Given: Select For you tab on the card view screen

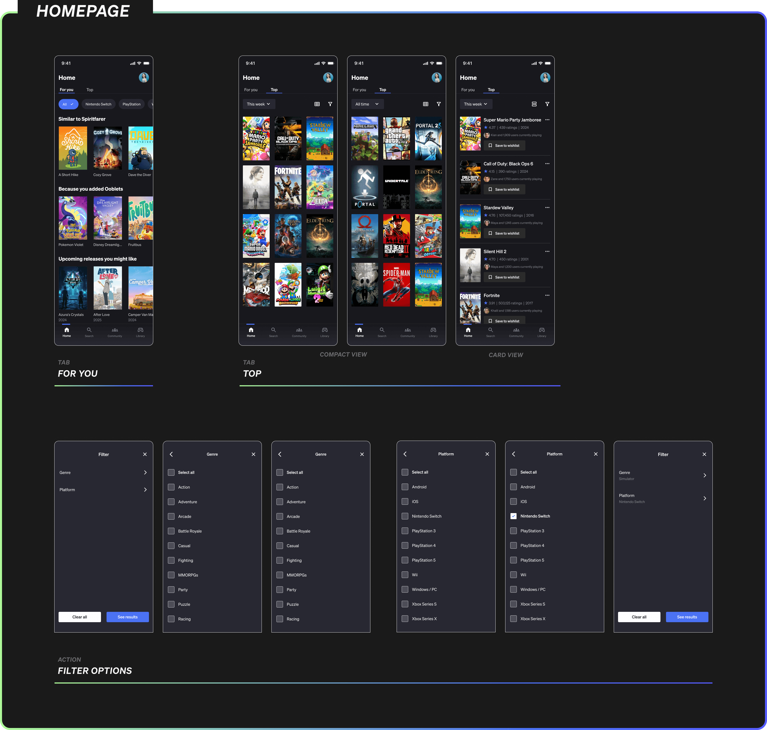Looking at the screenshot, I should point(468,90).
